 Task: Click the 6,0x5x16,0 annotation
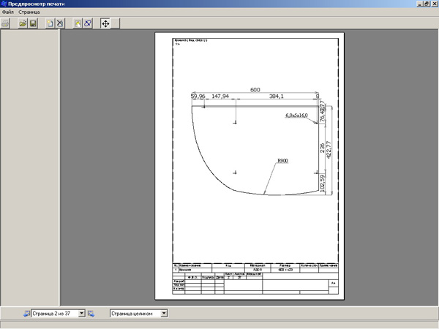296,116
